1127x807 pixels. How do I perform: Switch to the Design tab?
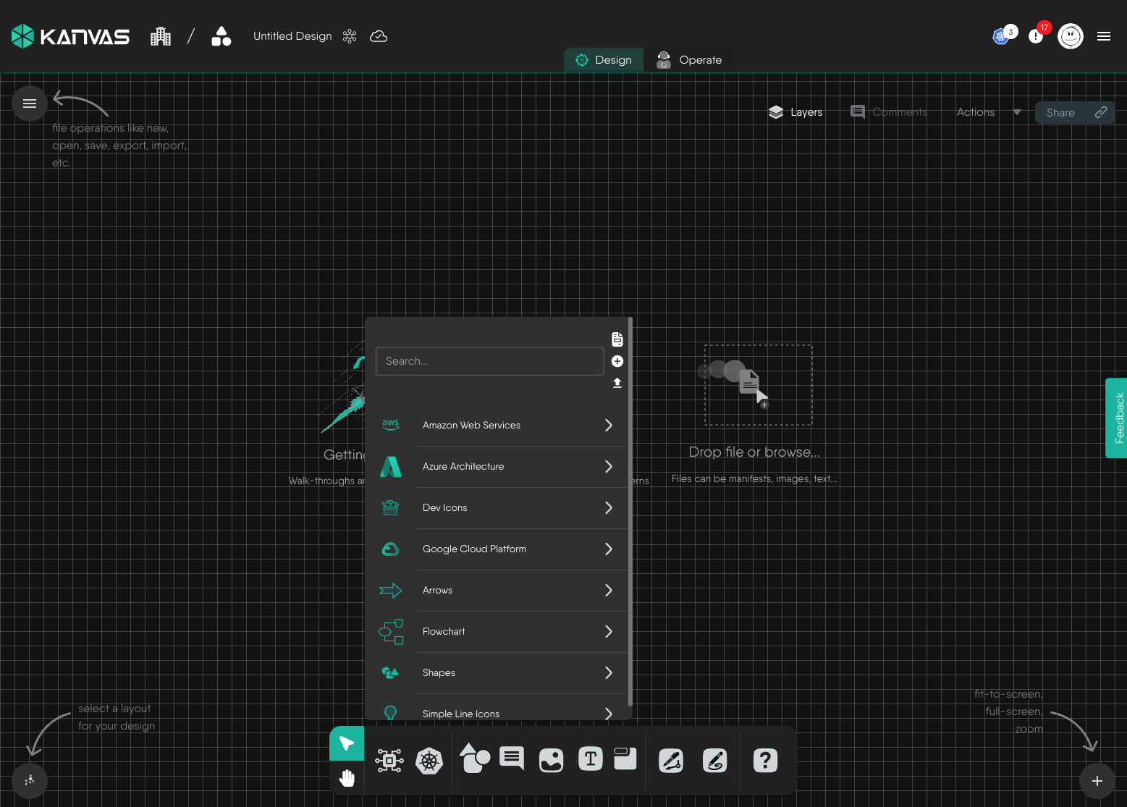point(604,60)
